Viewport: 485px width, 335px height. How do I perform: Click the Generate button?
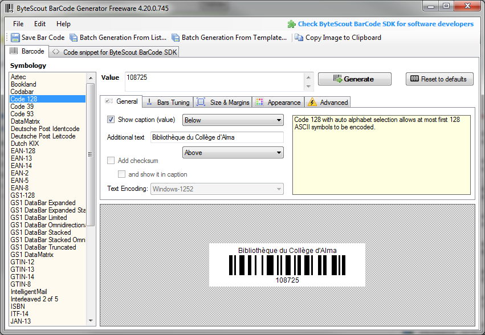pyautogui.click(x=354, y=79)
